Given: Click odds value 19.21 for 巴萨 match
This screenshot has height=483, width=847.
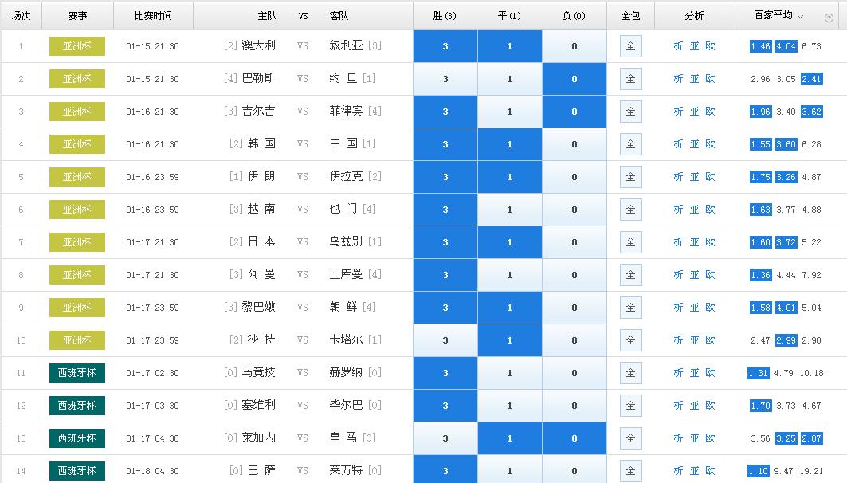Looking at the screenshot, I should [x=811, y=471].
